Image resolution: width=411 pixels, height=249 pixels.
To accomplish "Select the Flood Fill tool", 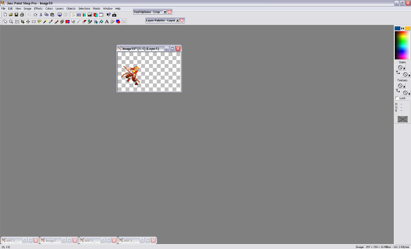I will click(x=101, y=21).
